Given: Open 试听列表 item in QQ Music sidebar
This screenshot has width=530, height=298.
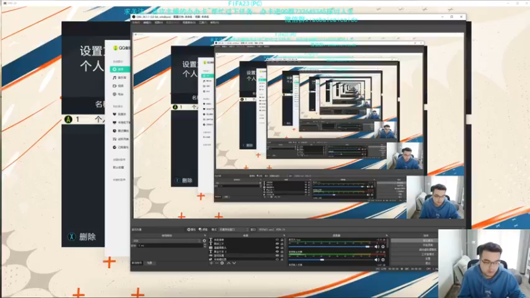Looking at the screenshot, I should (121, 139).
